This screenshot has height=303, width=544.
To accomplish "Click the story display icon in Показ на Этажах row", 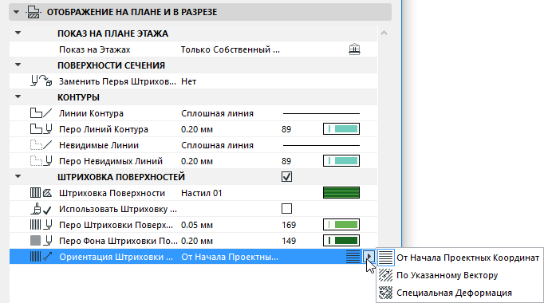I will [x=354, y=49].
